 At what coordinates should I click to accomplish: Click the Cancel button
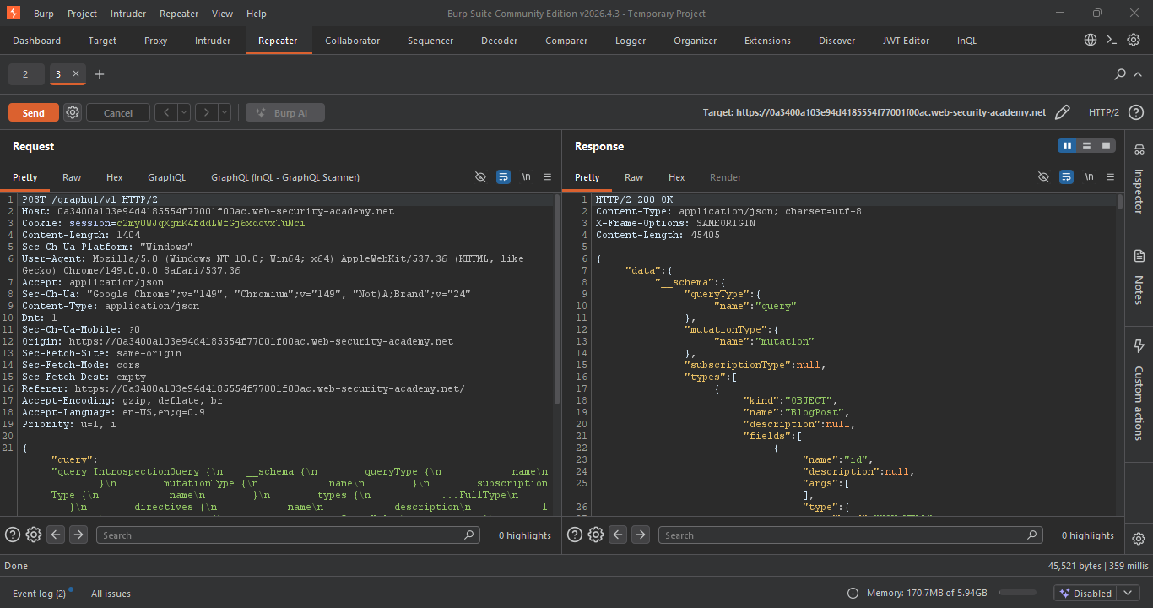click(x=118, y=112)
